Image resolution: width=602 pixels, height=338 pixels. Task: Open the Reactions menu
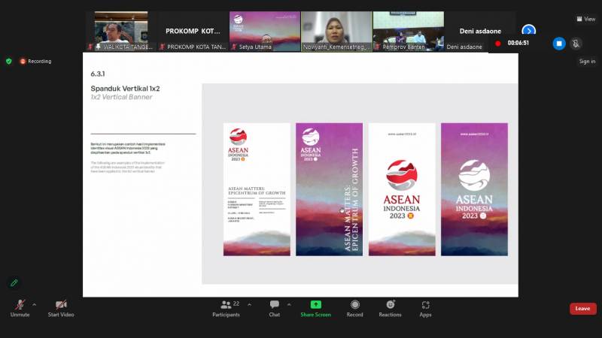(x=390, y=306)
